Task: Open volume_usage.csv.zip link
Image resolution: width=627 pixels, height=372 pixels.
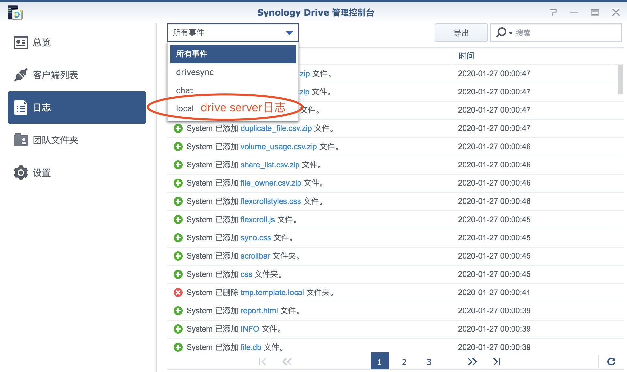Action: click(x=279, y=147)
